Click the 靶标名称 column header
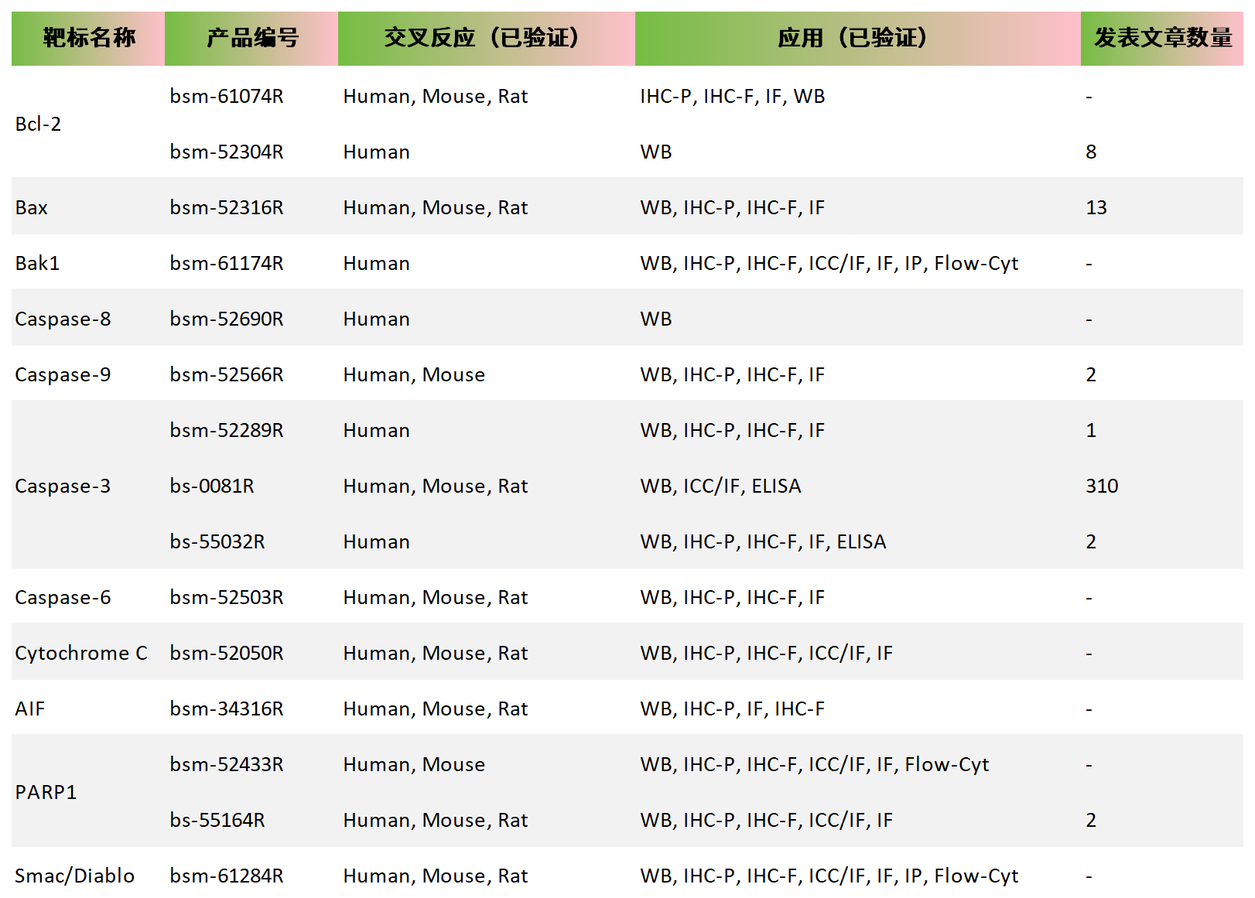The image size is (1255, 898). tap(88, 38)
